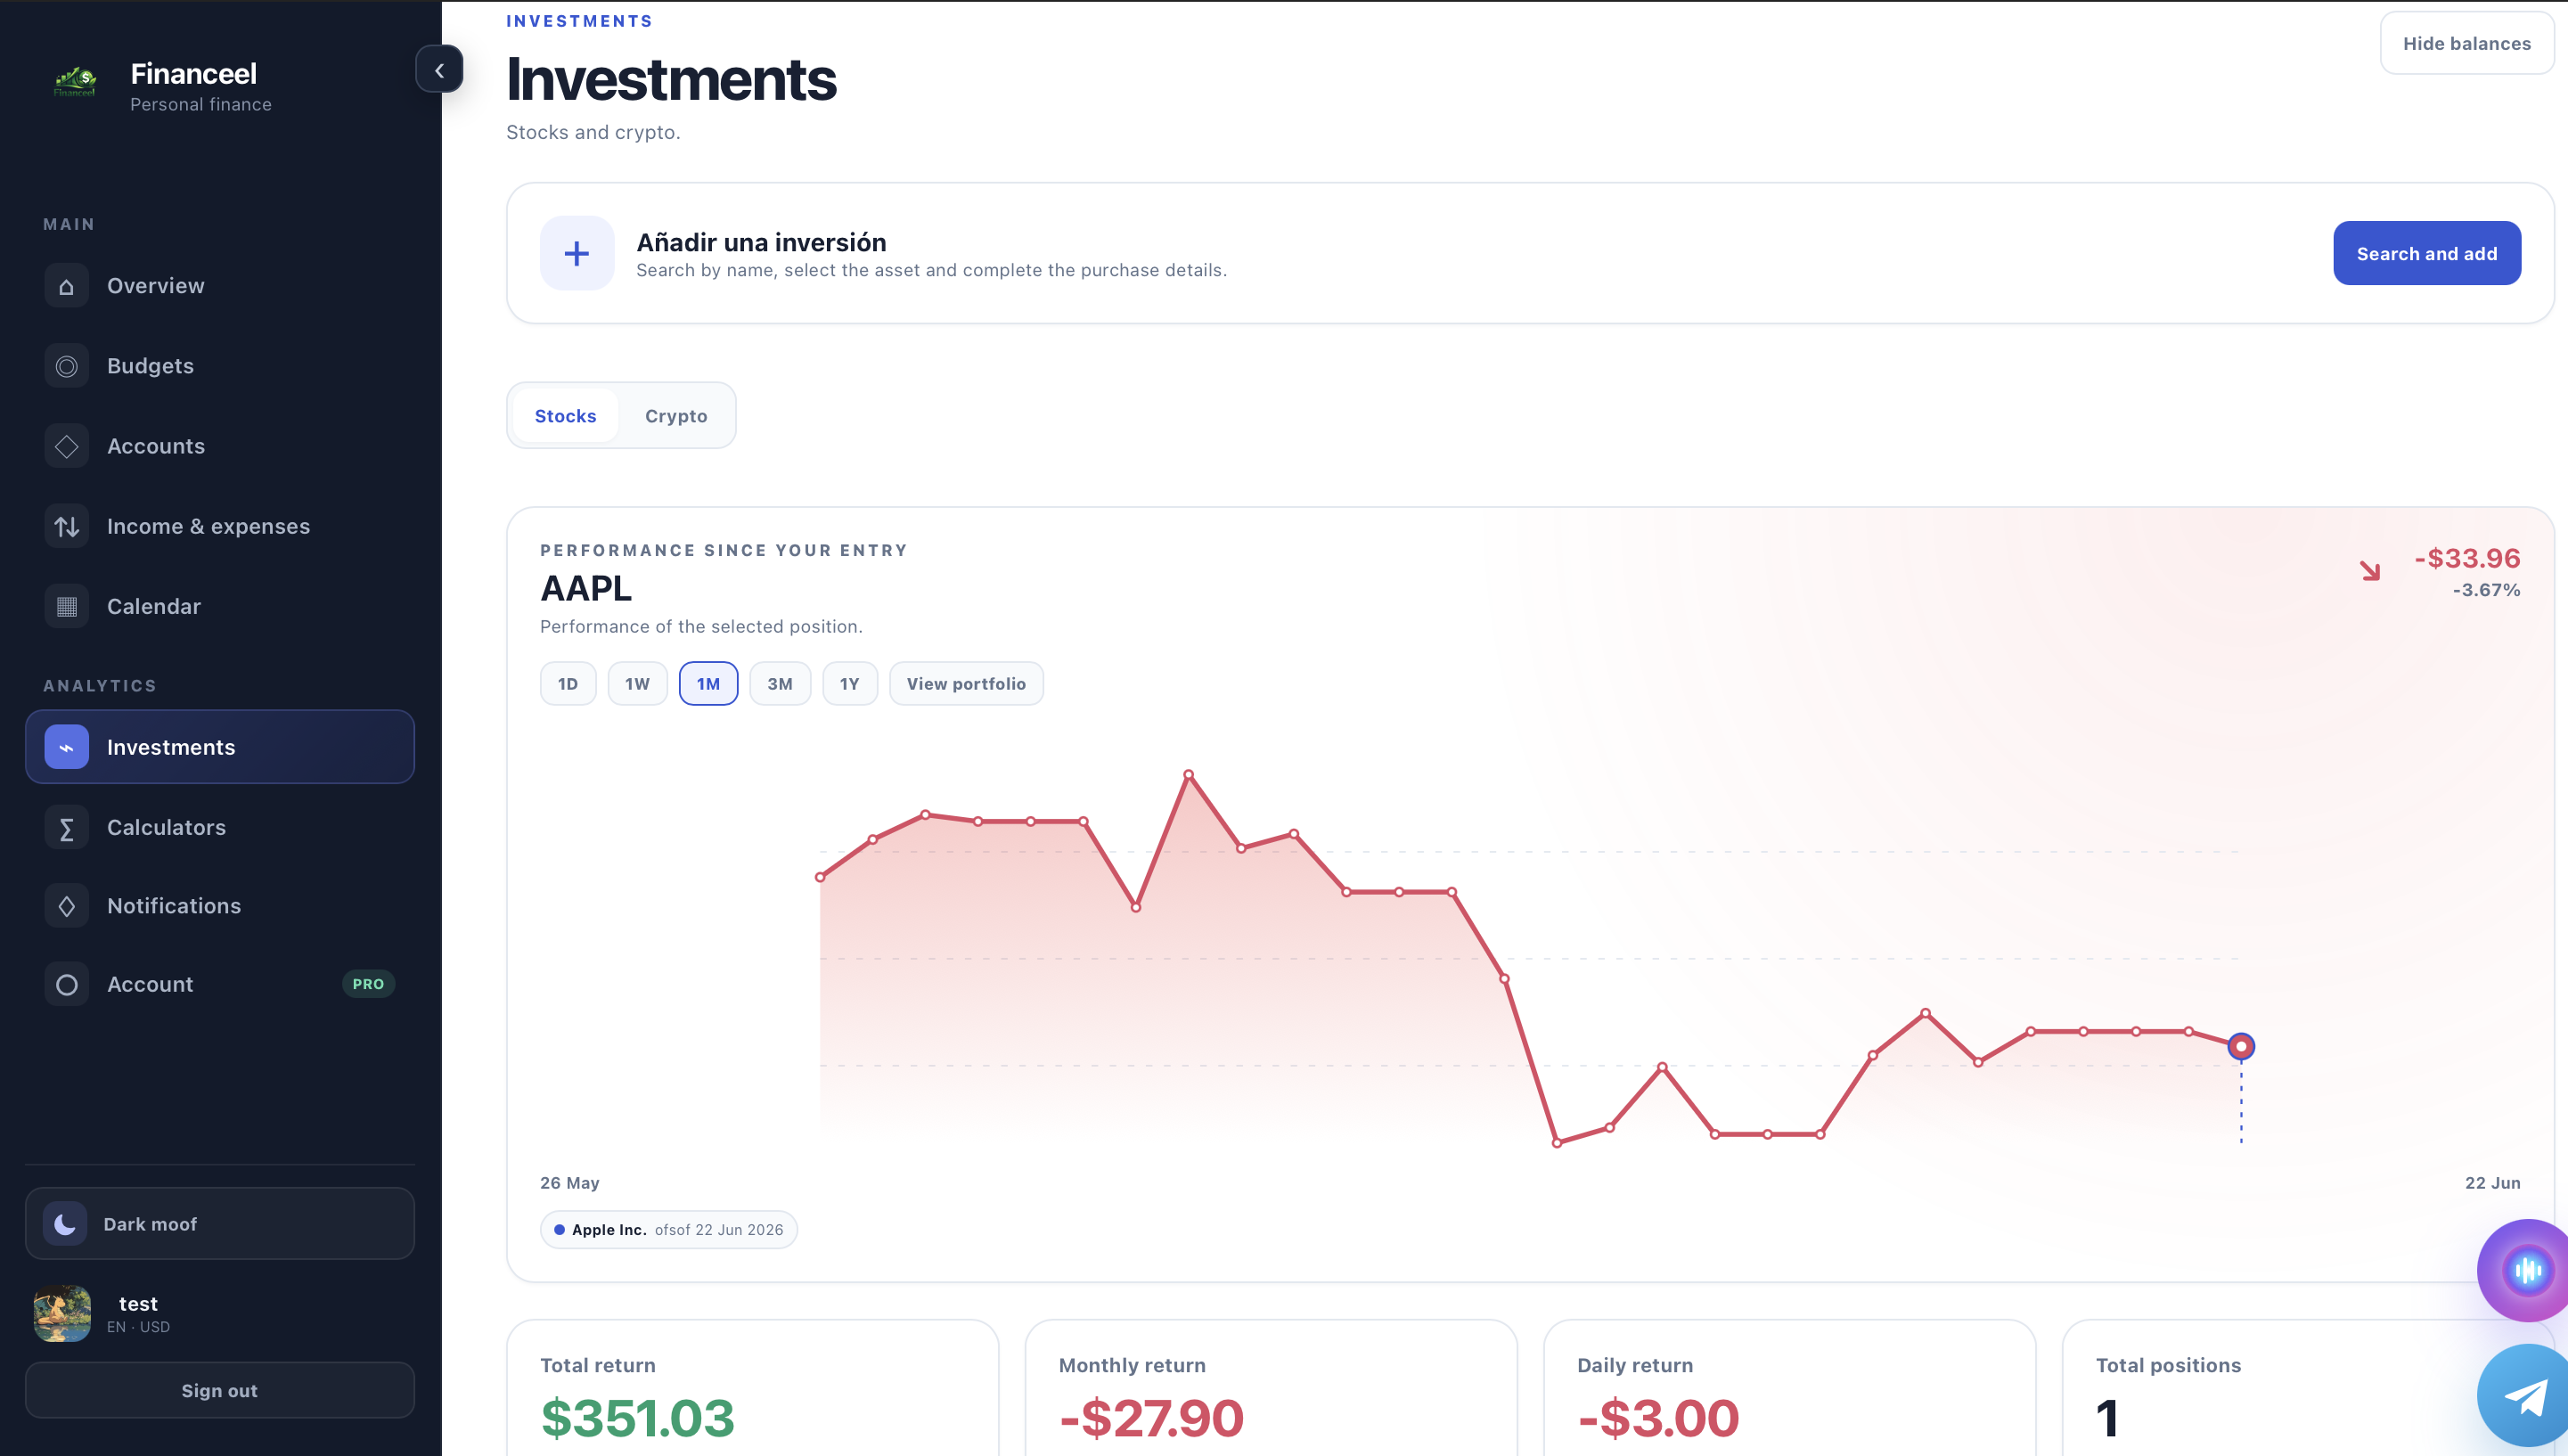Open the Calendar section
The height and width of the screenshot is (1456, 2568).
[154, 606]
